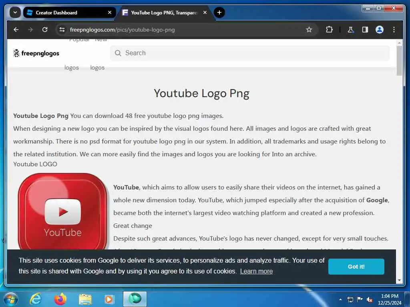Open the Popular logos link

72,68
